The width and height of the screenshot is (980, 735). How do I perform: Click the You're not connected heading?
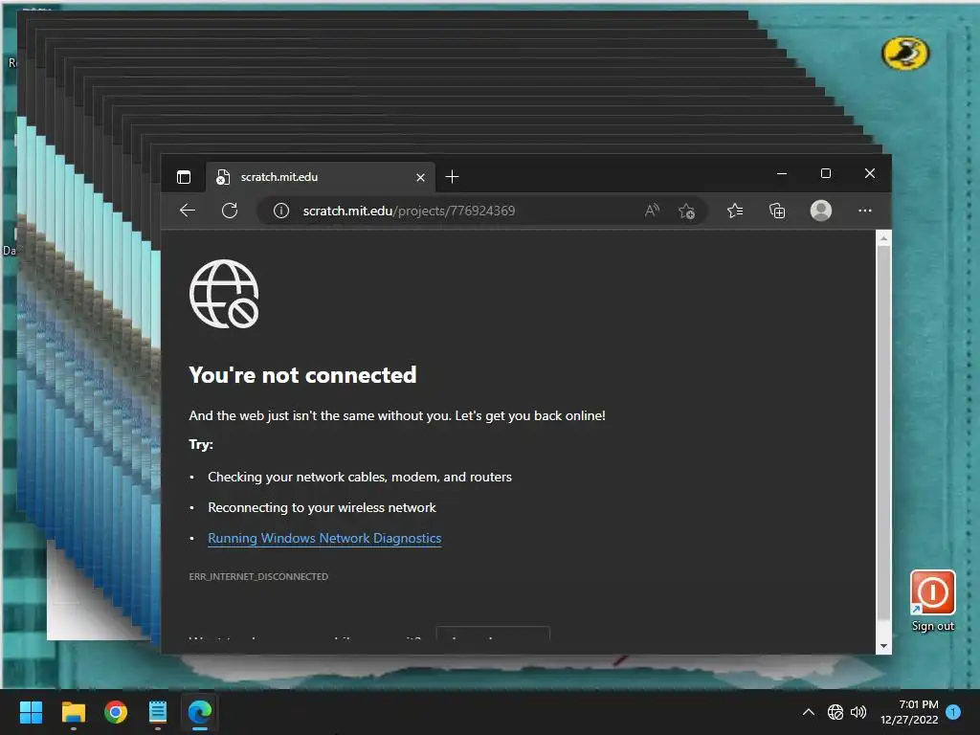tap(302, 375)
